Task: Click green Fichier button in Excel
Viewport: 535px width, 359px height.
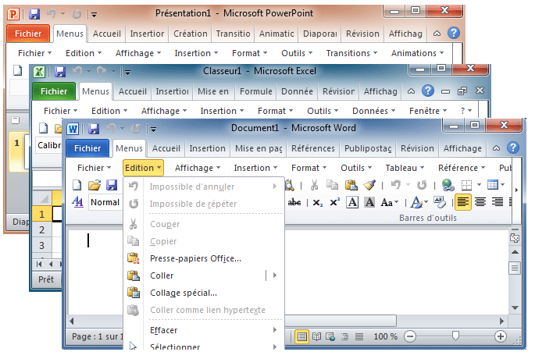Action: (x=54, y=91)
